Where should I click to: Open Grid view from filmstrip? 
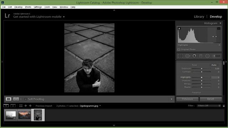point(21,106)
